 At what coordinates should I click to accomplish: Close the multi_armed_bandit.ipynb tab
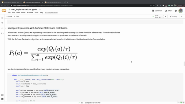coord(64,2)
